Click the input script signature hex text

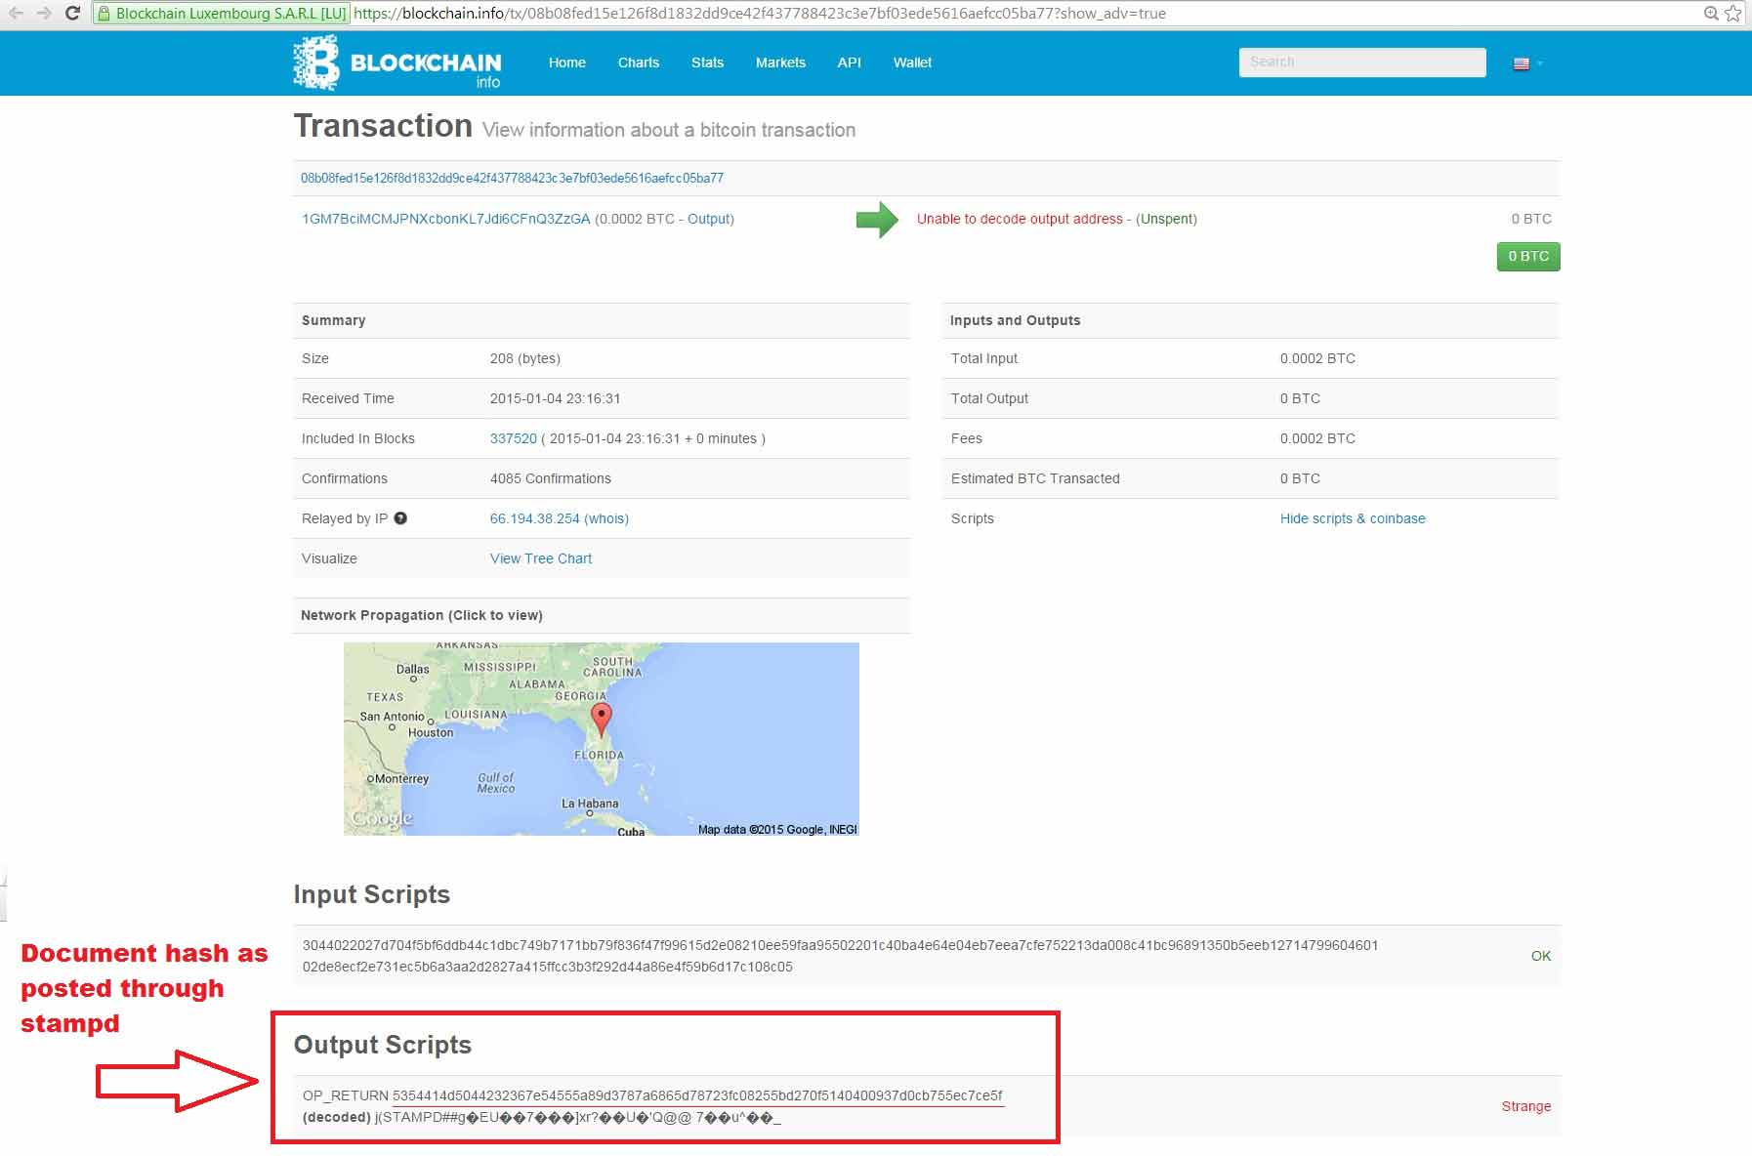tap(840, 956)
